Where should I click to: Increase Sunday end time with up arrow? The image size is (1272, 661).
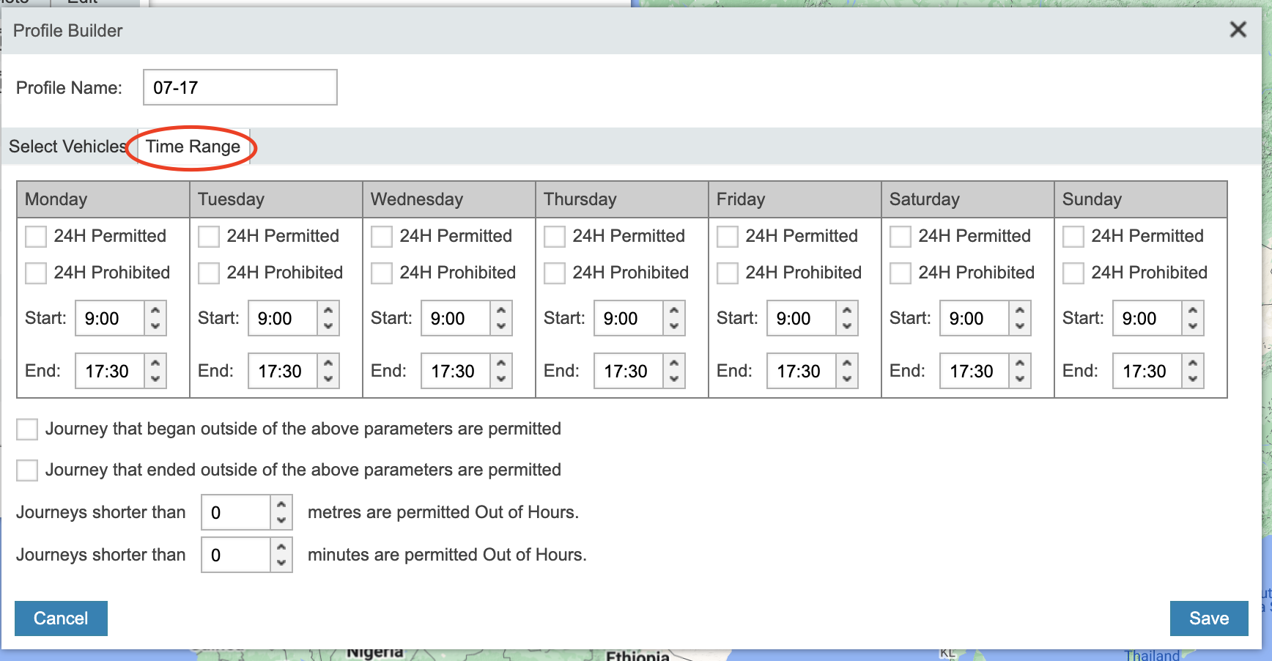pyautogui.click(x=1193, y=363)
